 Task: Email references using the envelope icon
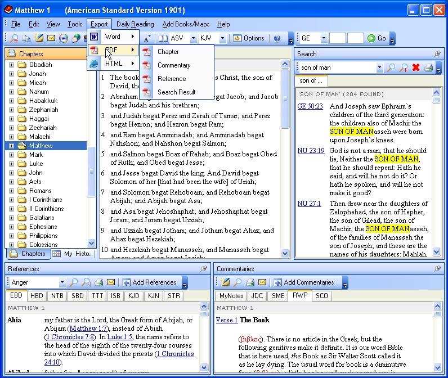(111, 282)
